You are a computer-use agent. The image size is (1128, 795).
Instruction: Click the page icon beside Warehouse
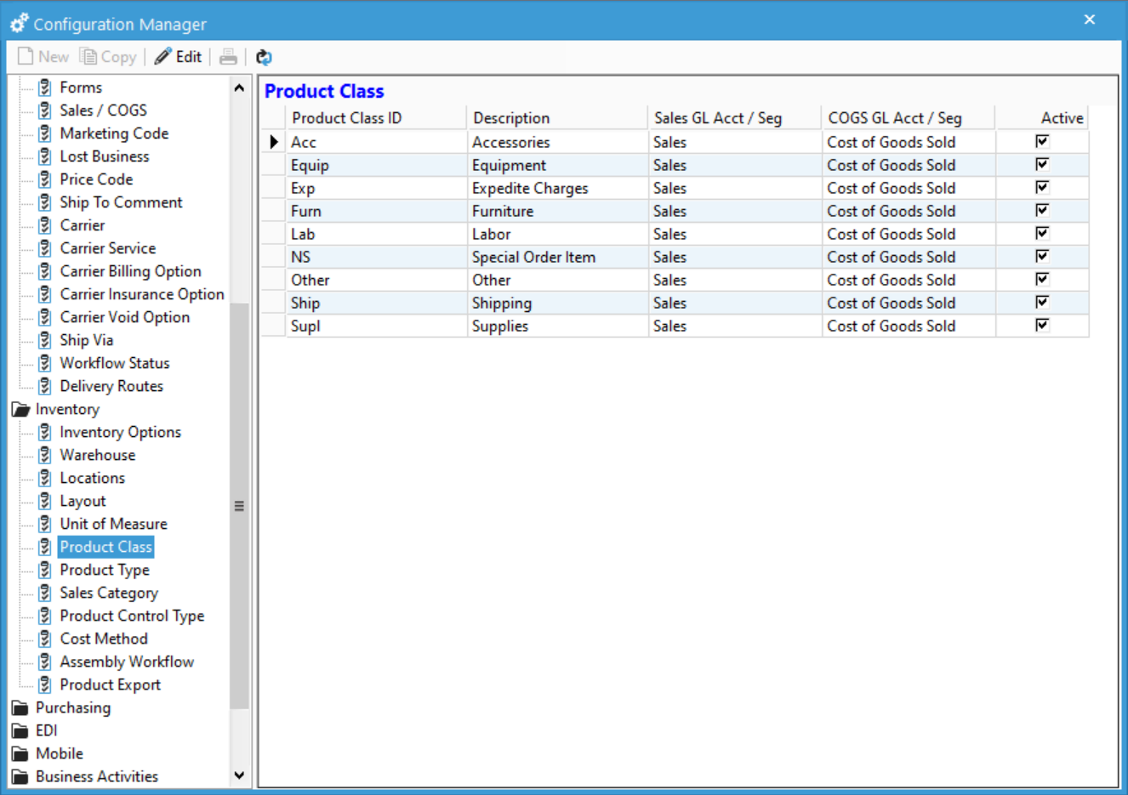(x=44, y=455)
